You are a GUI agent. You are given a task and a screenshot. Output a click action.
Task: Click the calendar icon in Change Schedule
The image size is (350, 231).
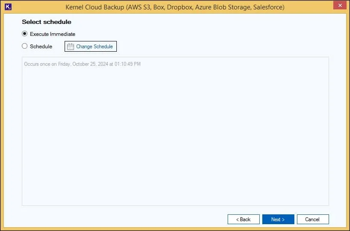[71, 47]
